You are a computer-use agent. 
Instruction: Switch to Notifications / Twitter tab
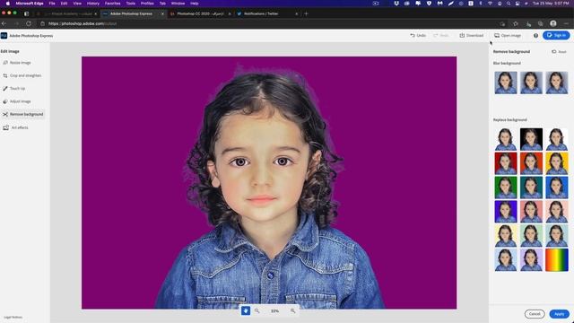pyautogui.click(x=267, y=13)
